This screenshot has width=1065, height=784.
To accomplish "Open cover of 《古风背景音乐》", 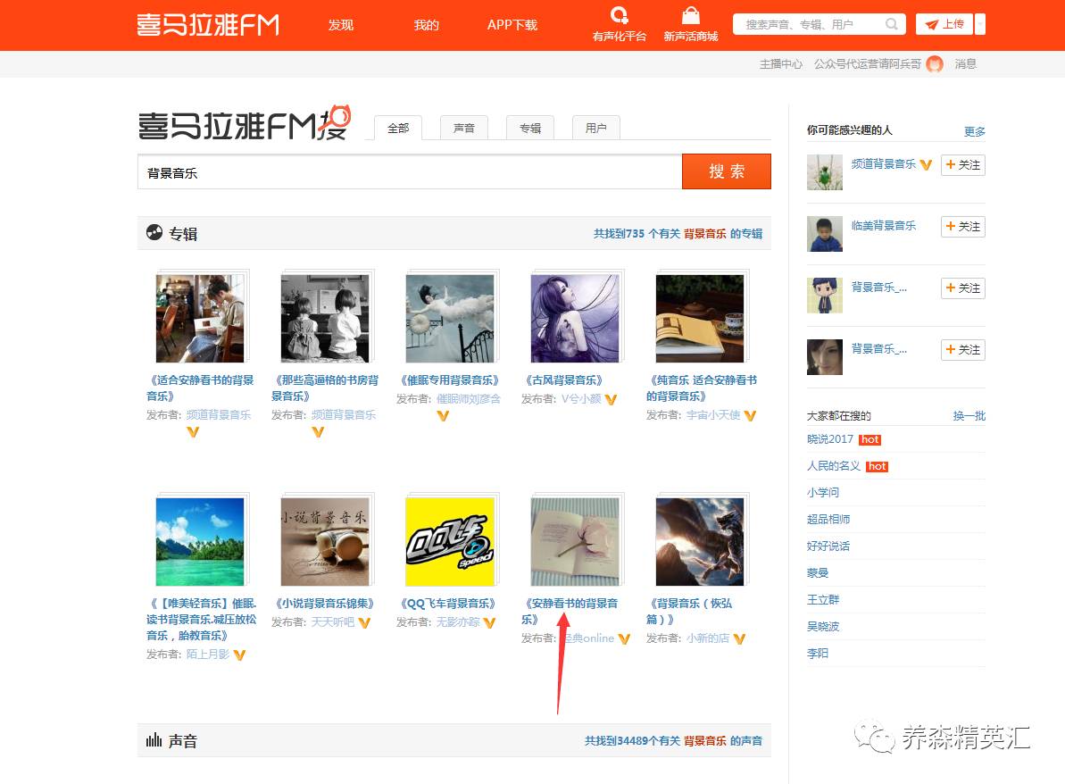I will [575, 319].
